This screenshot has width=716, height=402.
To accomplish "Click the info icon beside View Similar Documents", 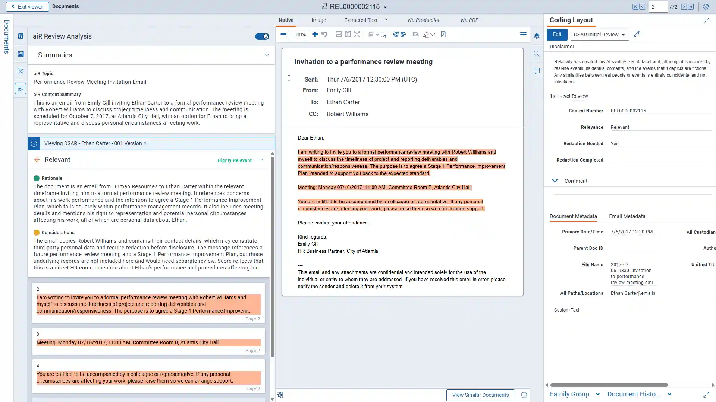I will [524, 395].
